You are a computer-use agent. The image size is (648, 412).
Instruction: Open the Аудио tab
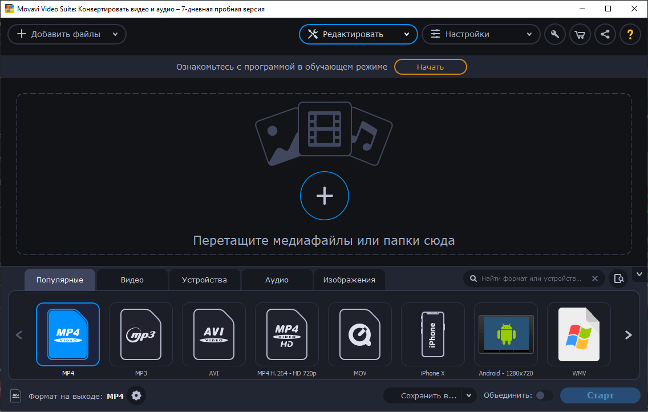point(277,280)
